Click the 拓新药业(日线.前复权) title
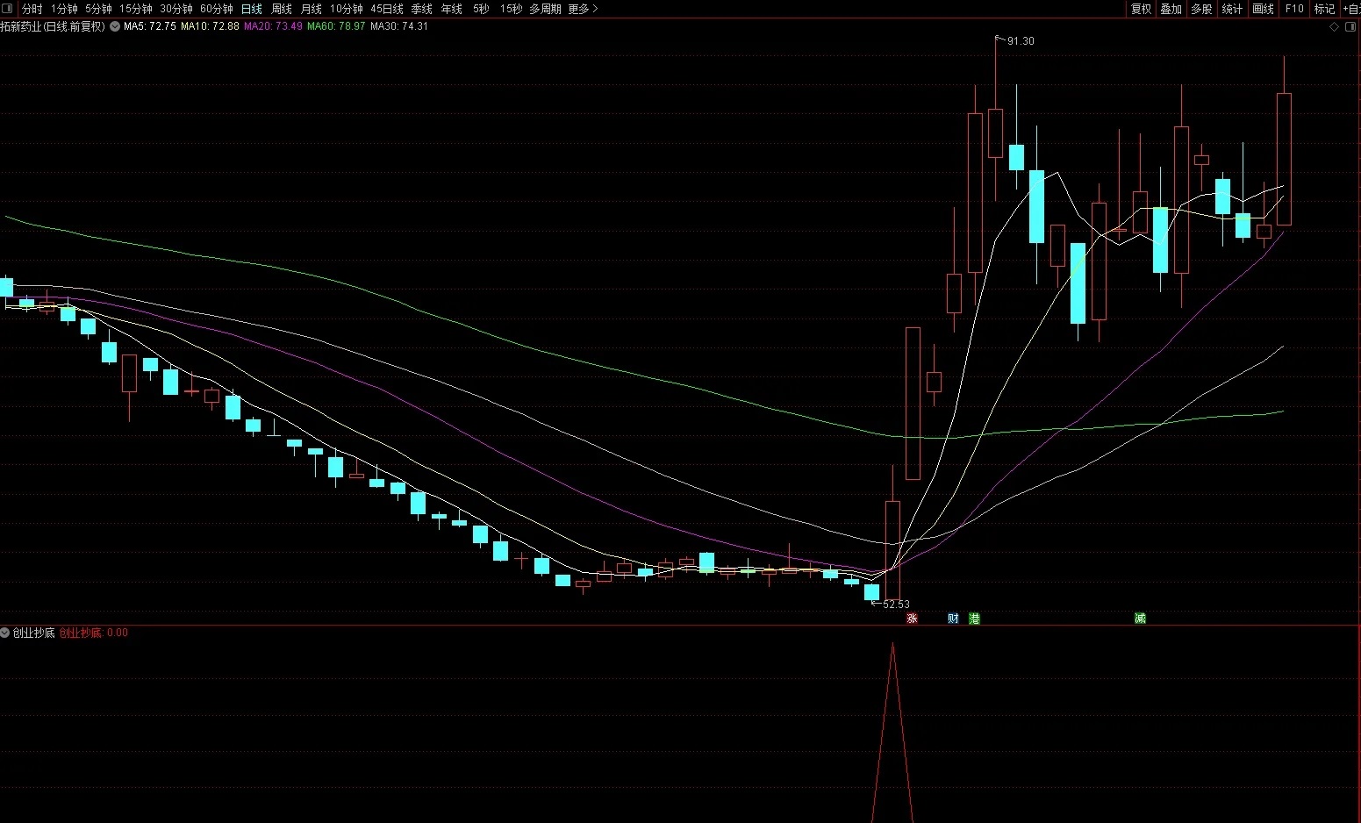 (x=53, y=26)
